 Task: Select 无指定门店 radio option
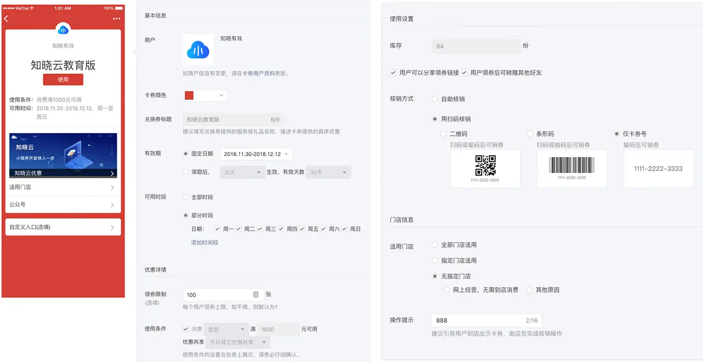point(434,276)
